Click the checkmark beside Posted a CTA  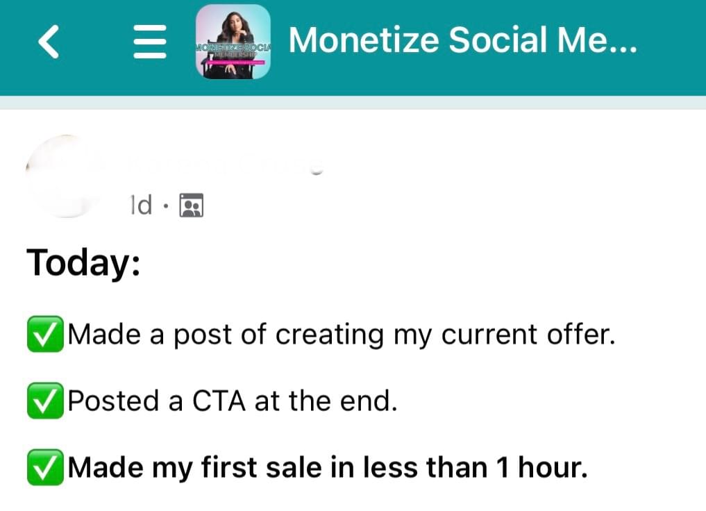pos(45,401)
